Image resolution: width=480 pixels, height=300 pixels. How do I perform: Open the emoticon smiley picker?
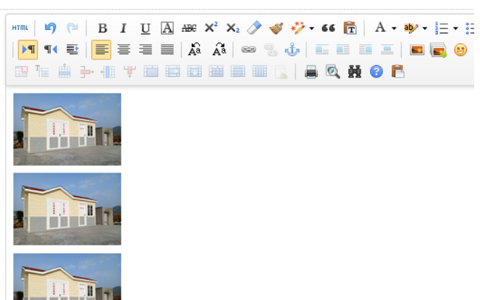460,50
